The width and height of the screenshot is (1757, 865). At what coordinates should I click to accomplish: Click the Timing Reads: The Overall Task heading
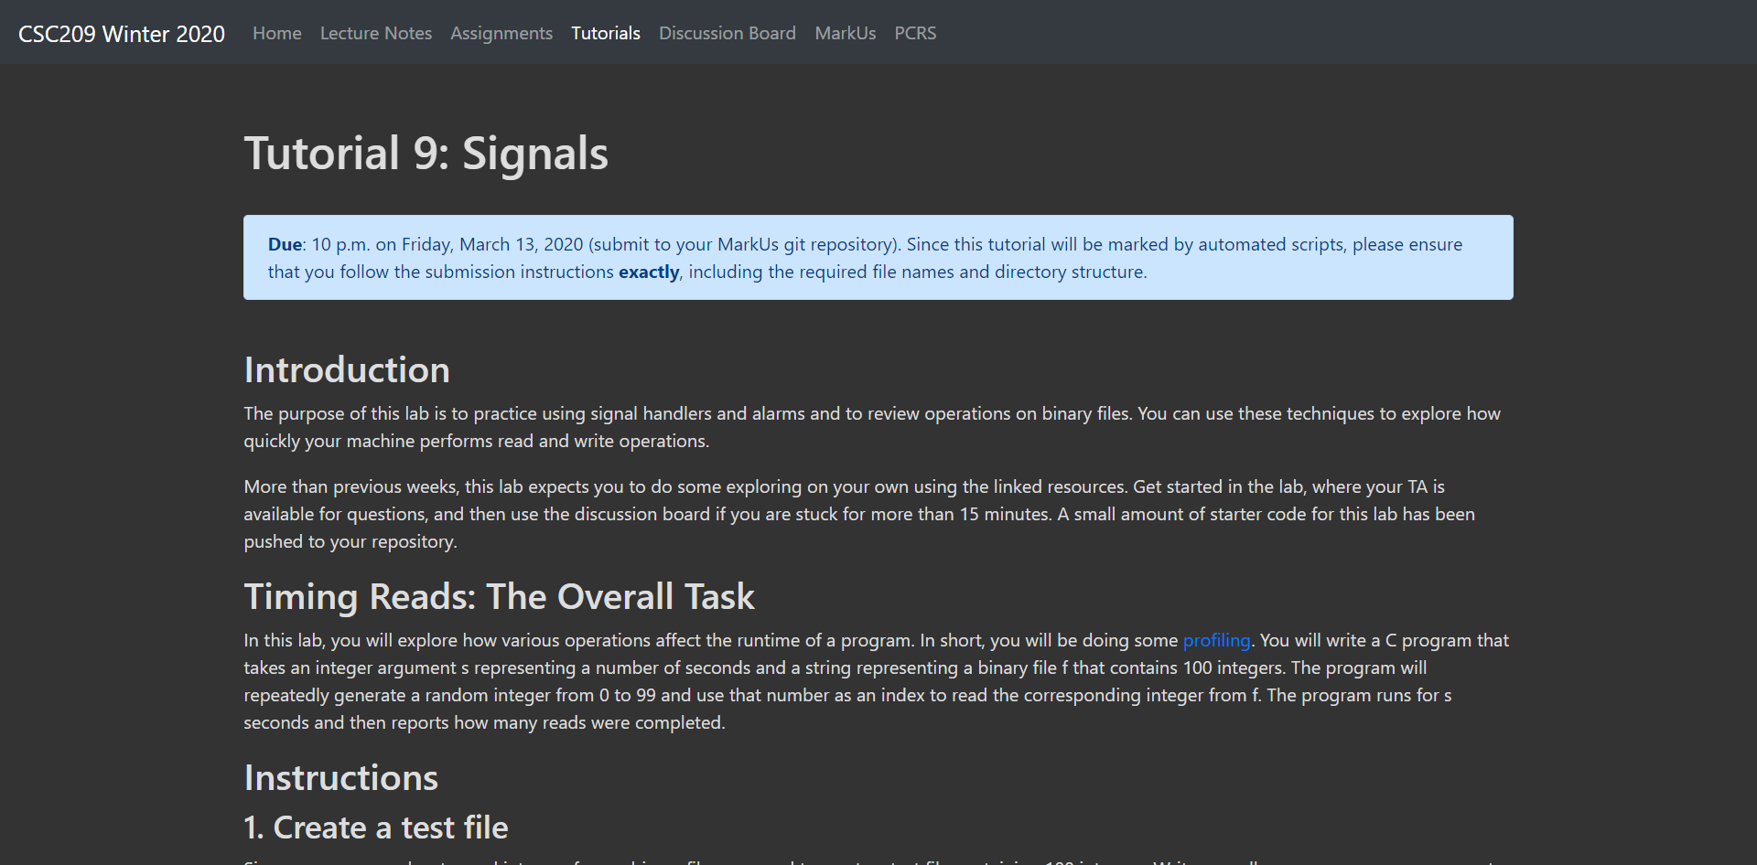click(x=499, y=596)
